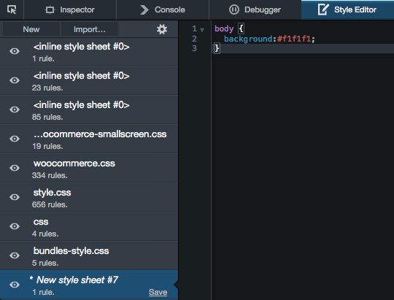The image size is (394, 300).
Task: Toggle visibility of woocommerce.css
Action: [x=15, y=168]
